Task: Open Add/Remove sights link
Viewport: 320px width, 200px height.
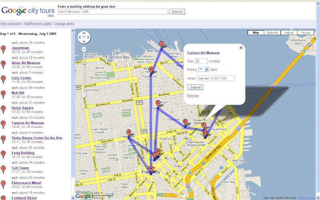Action: click(x=38, y=24)
